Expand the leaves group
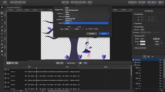165x92 pixels. 134,62
